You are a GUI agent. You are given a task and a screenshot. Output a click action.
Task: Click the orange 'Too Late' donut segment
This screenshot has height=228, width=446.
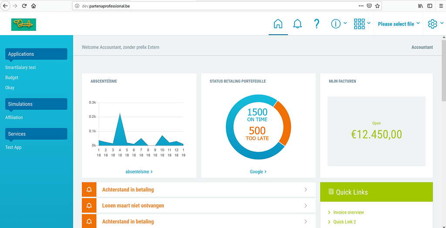click(284, 124)
